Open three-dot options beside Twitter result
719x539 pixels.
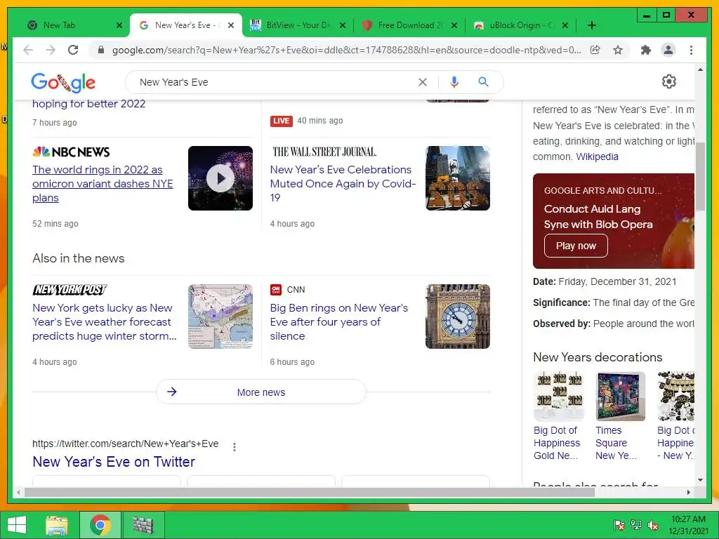pyautogui.click(x=235, y=447)
